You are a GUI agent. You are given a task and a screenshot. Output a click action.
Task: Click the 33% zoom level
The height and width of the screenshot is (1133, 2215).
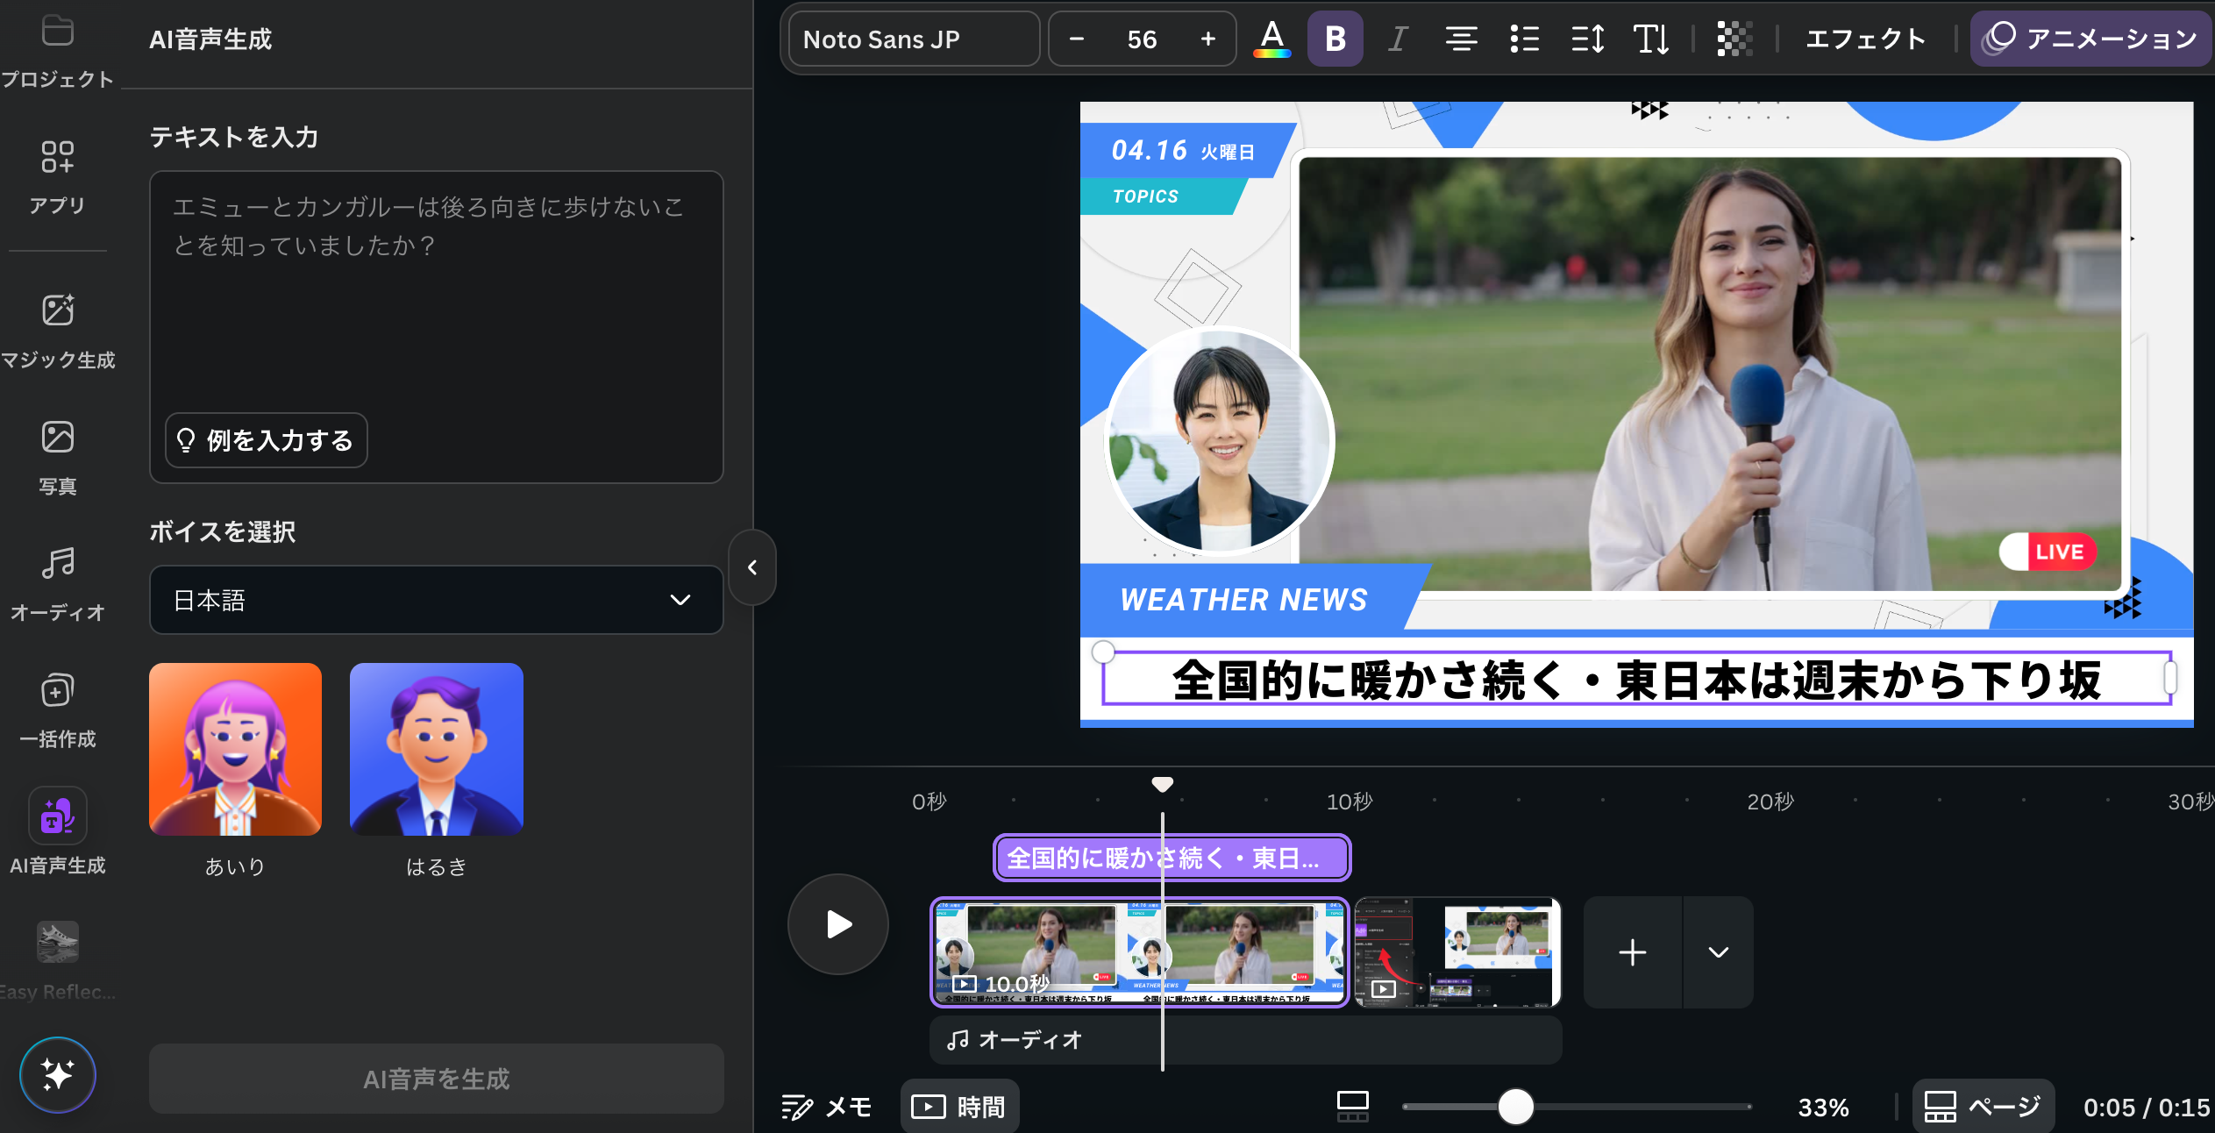point(1824,1108)
